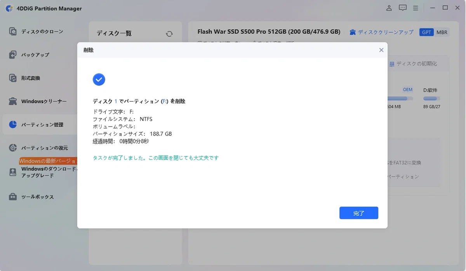Viewport: 466px width, 271px height.
Task: Minimize the 4DDiG window
Action: coord(433,8)
